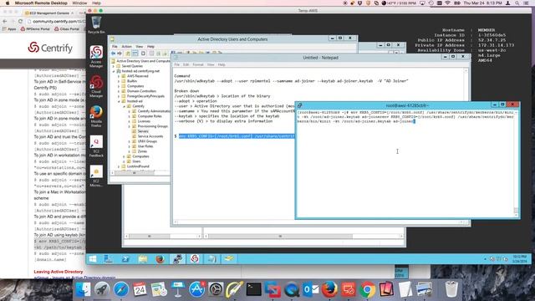Select Zones folder in Centrify tree
This screenshot has height=301, width=535.
(x=142, y=151)
